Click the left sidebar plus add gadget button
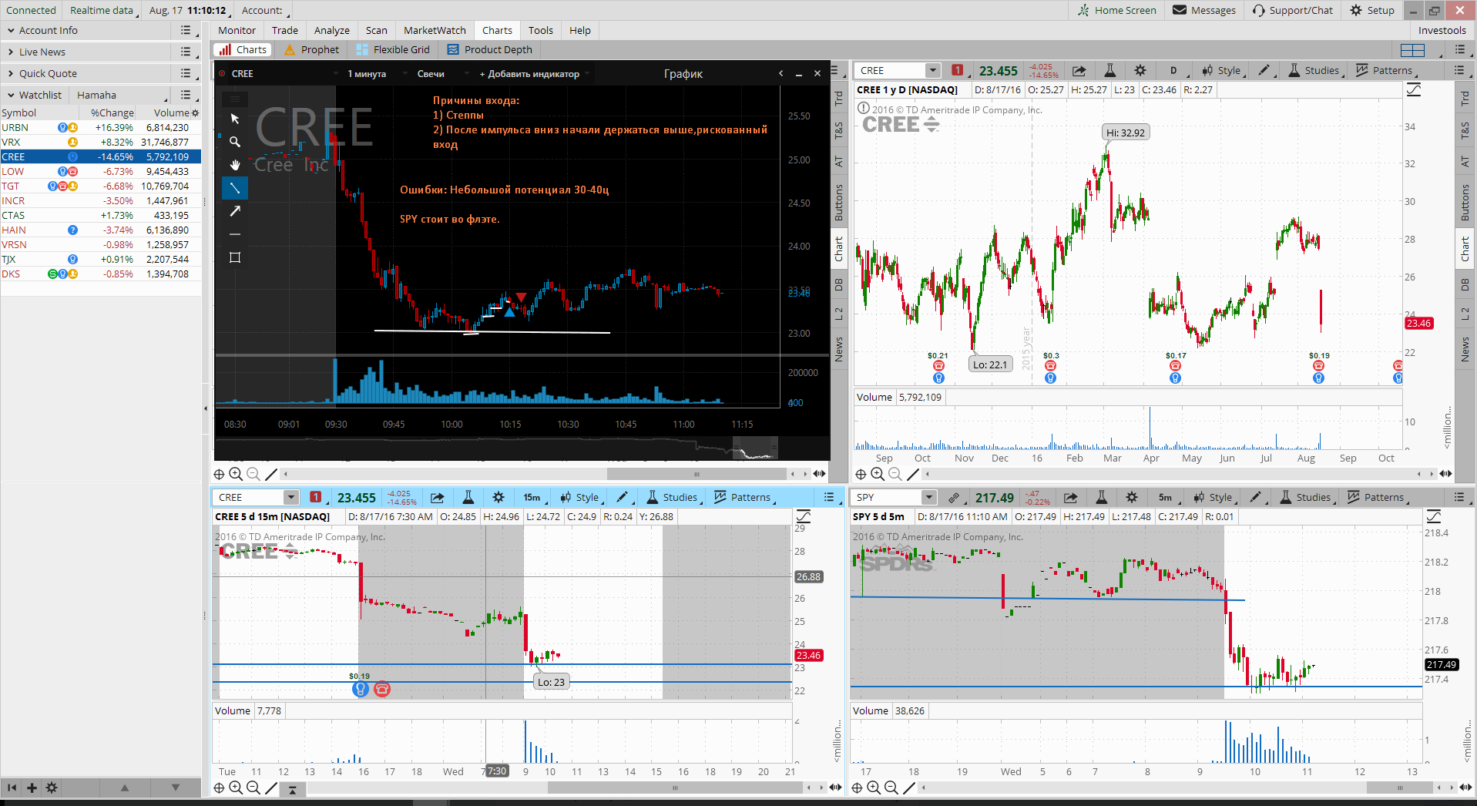Image resolution: width=1477 pixels, height=806 pixels. (x=32, y=788)
